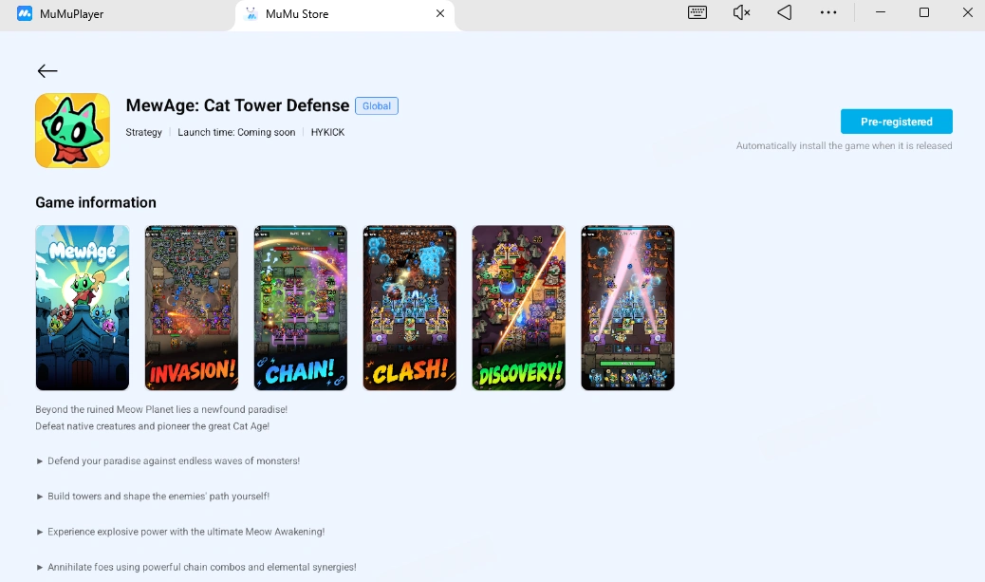This screenshot has width=985, height=582.
Task: Open the three-dots more options menu
Action: (x=828, y=12)
